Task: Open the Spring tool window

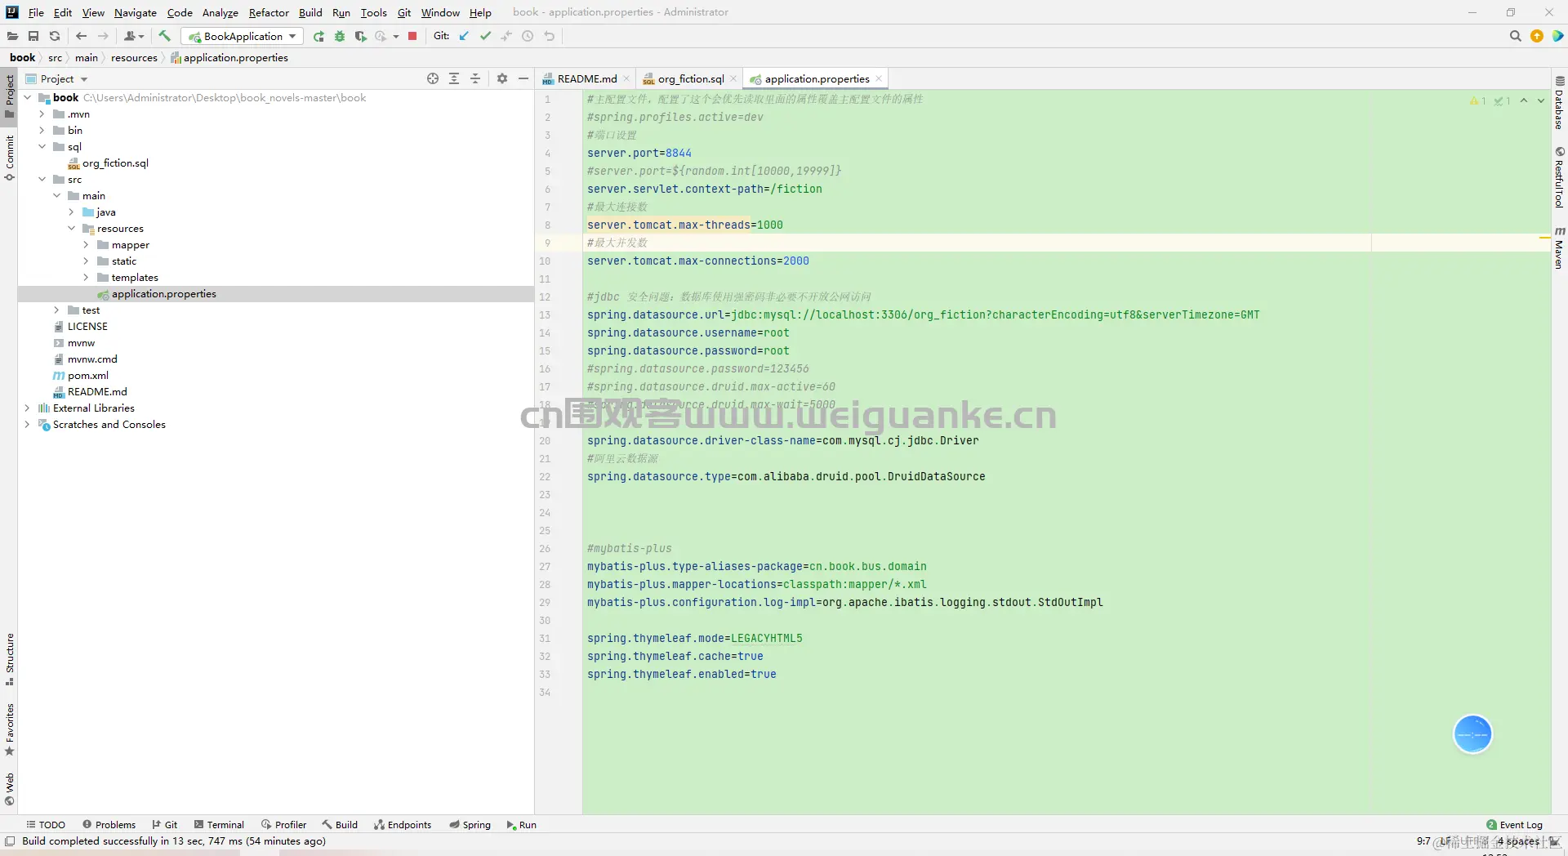Action: tap(470, 825)
